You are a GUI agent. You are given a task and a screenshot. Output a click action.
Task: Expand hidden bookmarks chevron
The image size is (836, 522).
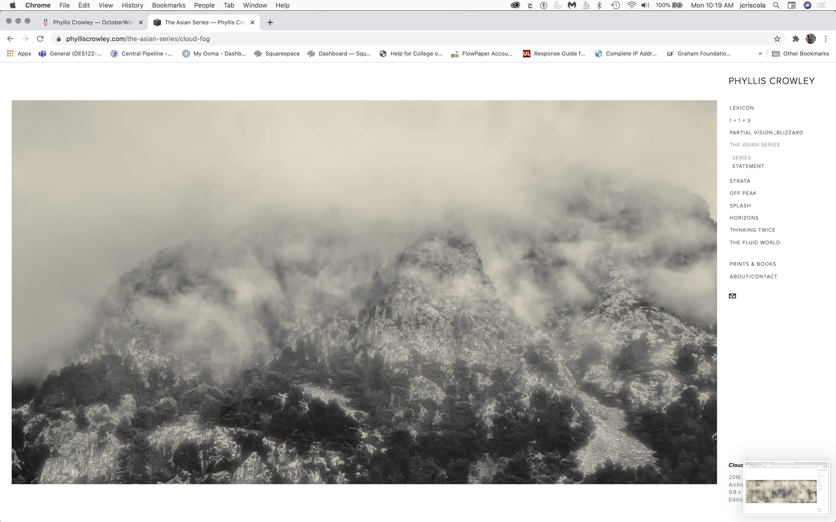pos(760,53)
